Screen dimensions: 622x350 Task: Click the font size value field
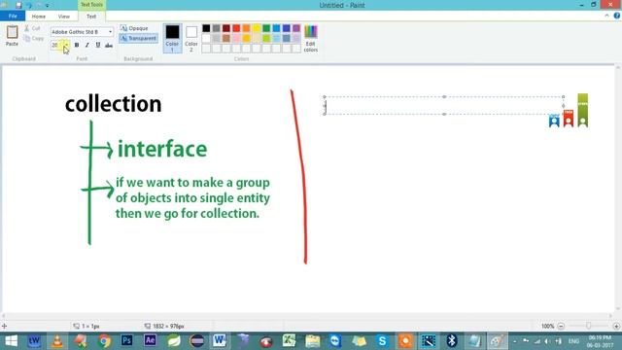pos(56,45)
